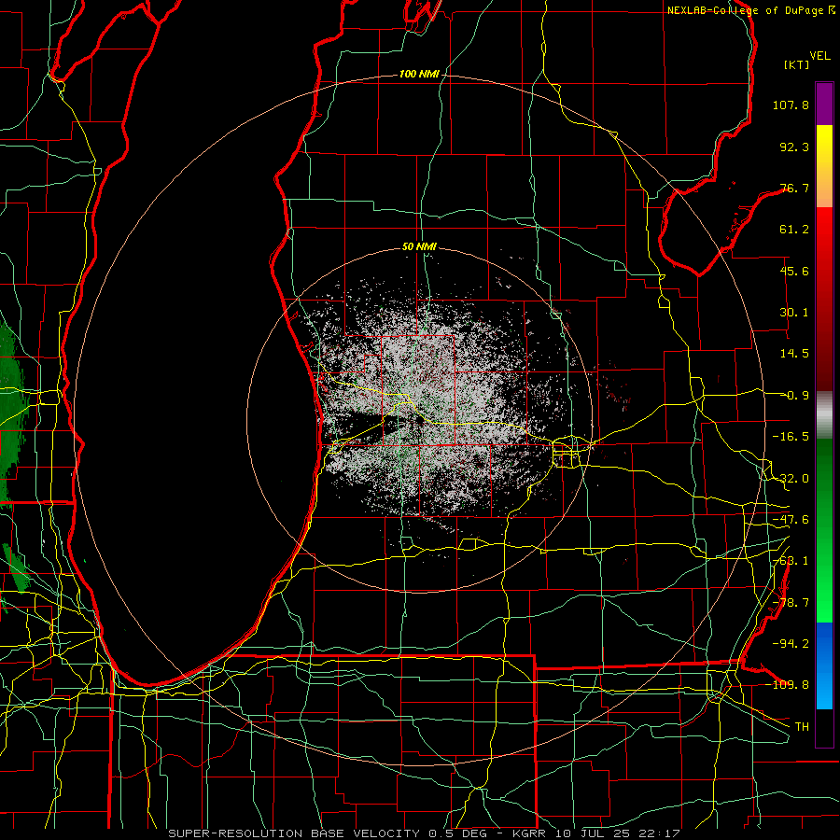
Task: Pick the gray near-zero segment of the color bar
Action: (x=824, y=414)
